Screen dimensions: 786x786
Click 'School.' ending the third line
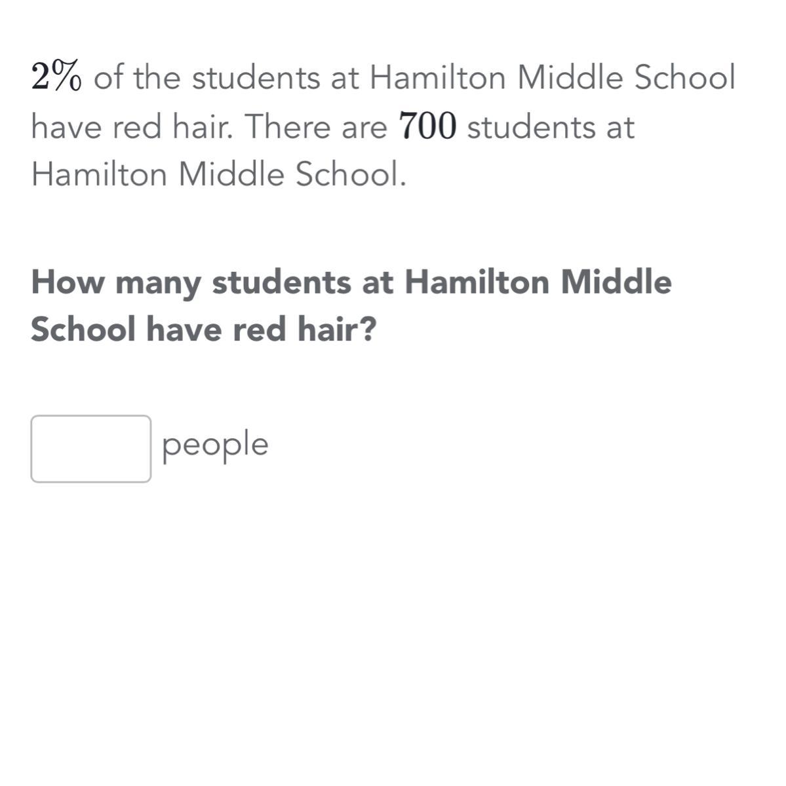coord(350,174)
